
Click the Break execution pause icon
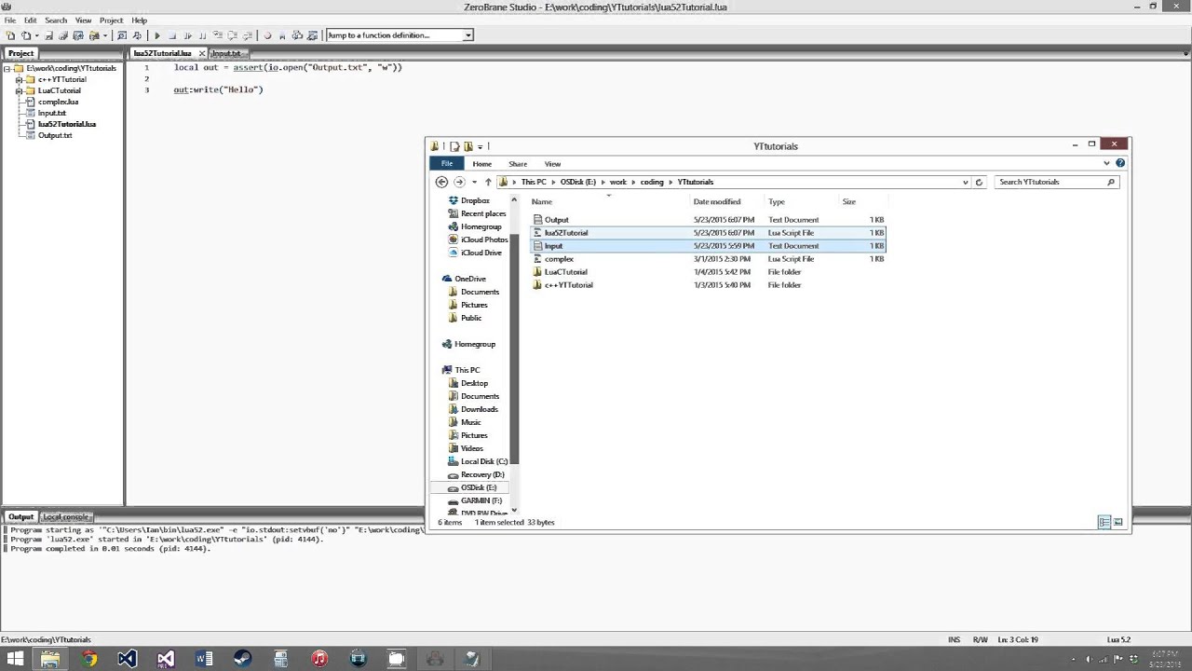(x=202, y=35)
